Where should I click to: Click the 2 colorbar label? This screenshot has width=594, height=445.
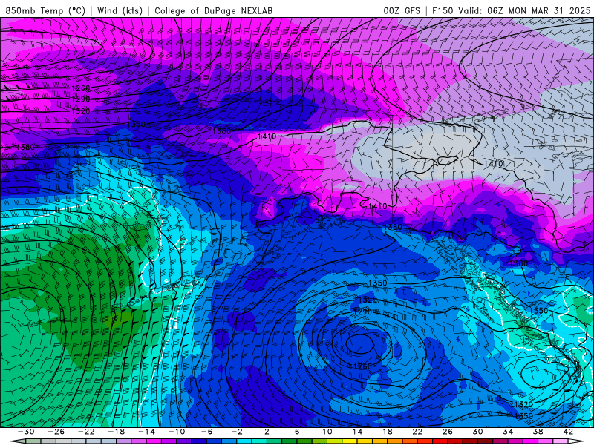click(x=267, y=432)
